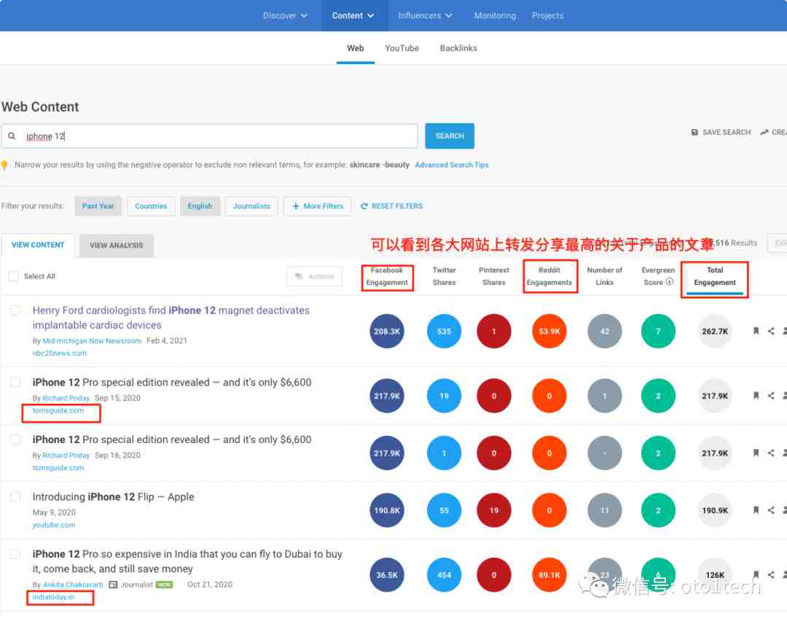Tick the checkbox for the India Dubai article
Image resolution: width=787 pixels, height=621 pixels.
[x=15, y=554]
